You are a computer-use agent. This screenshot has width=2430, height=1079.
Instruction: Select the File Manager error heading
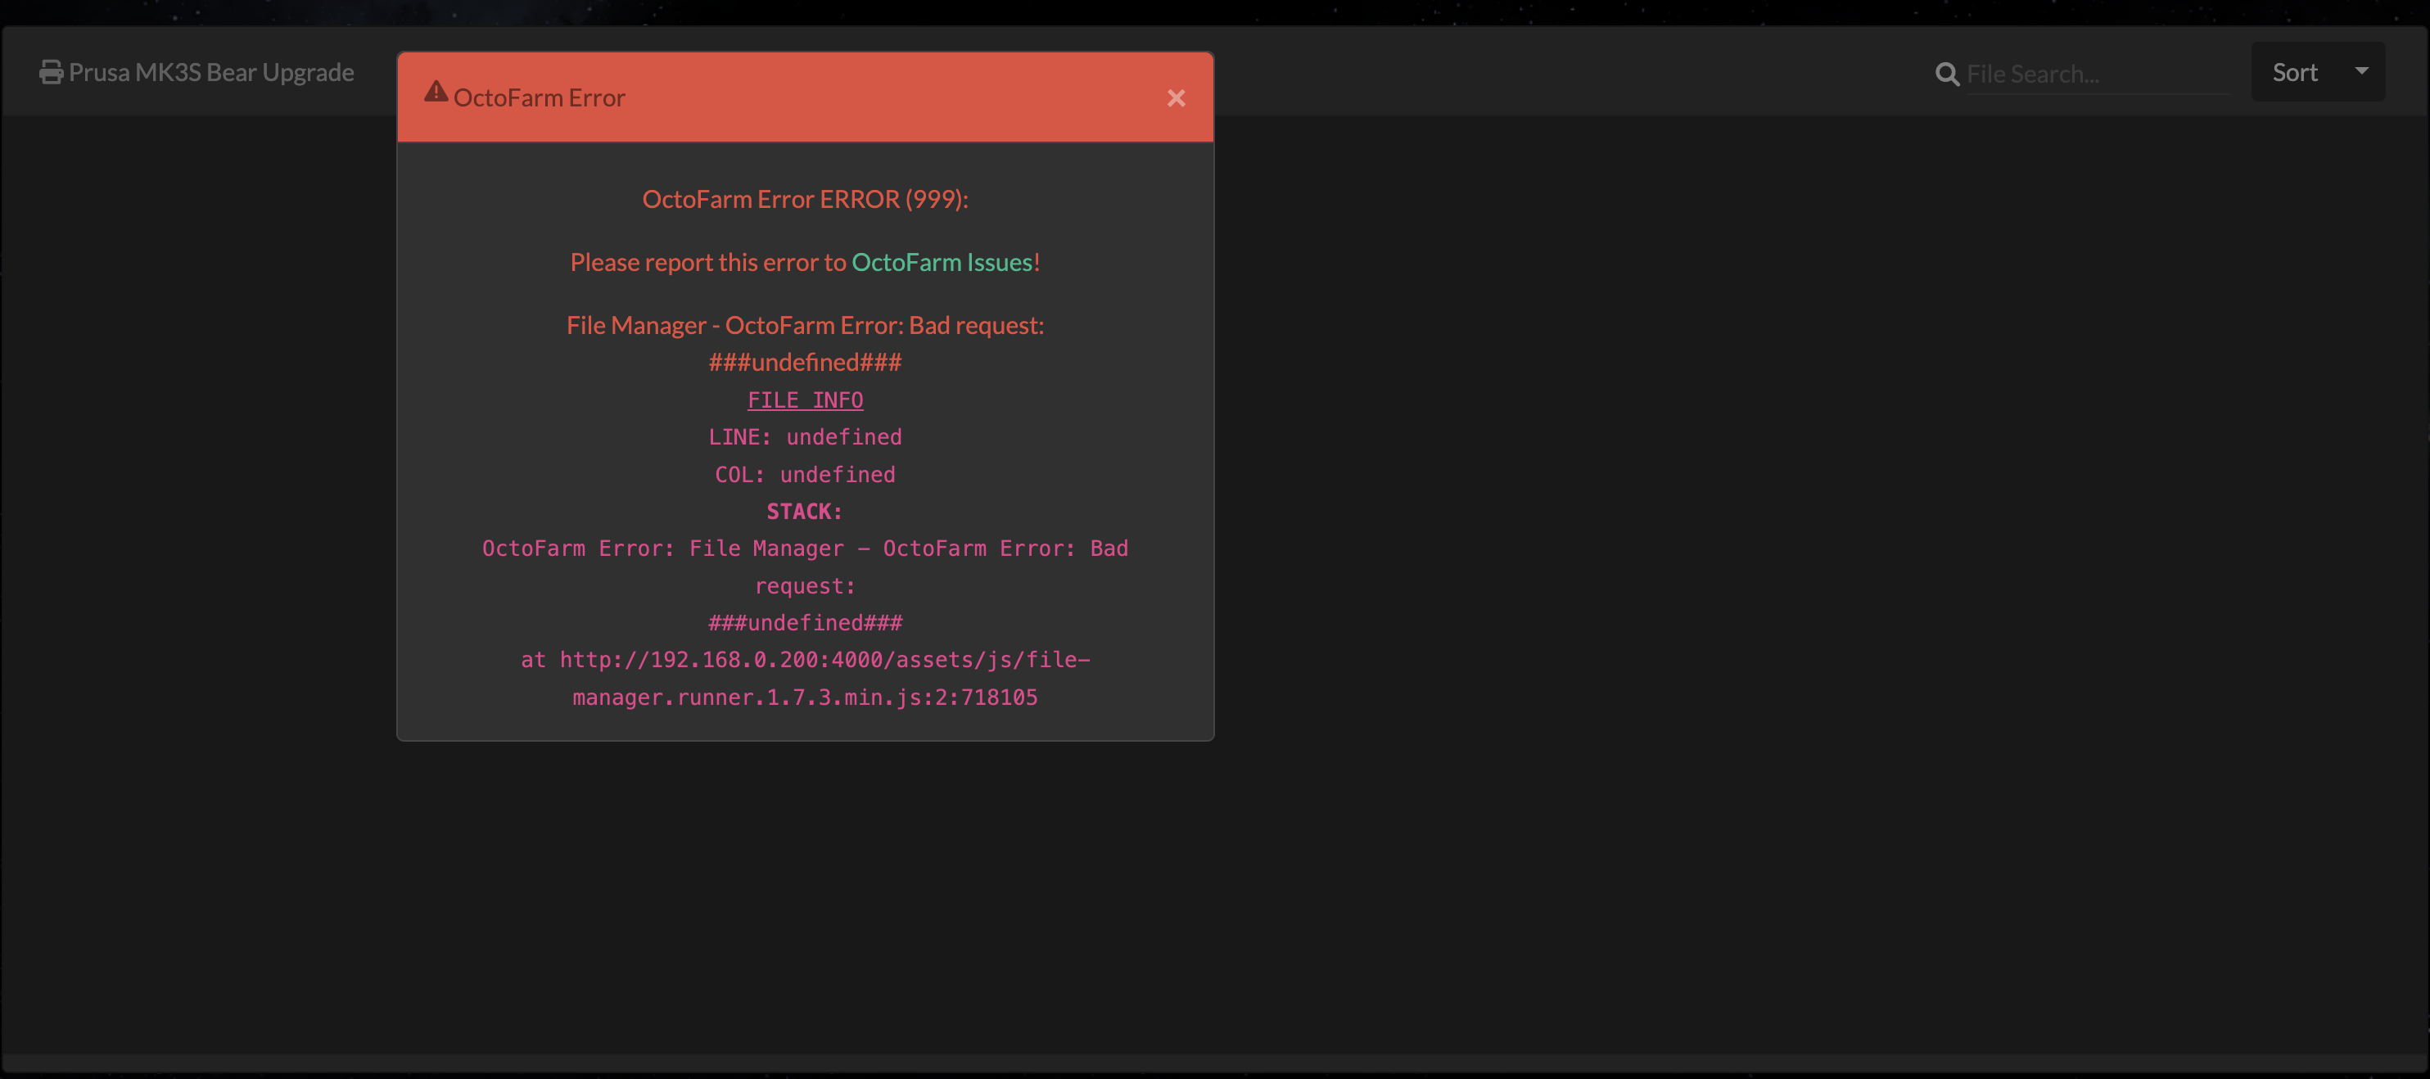tap(805, 324)
